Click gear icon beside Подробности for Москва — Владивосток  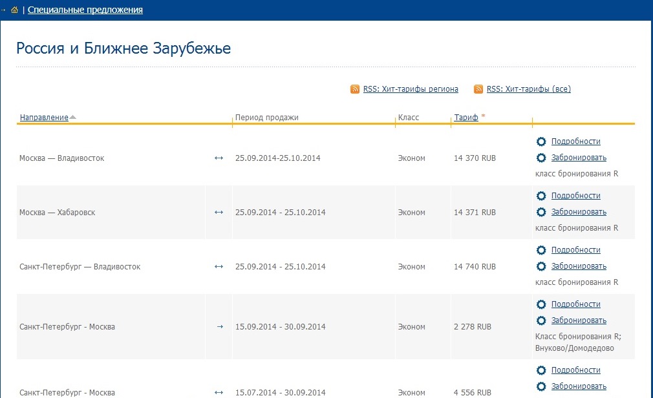coord(541,141)
